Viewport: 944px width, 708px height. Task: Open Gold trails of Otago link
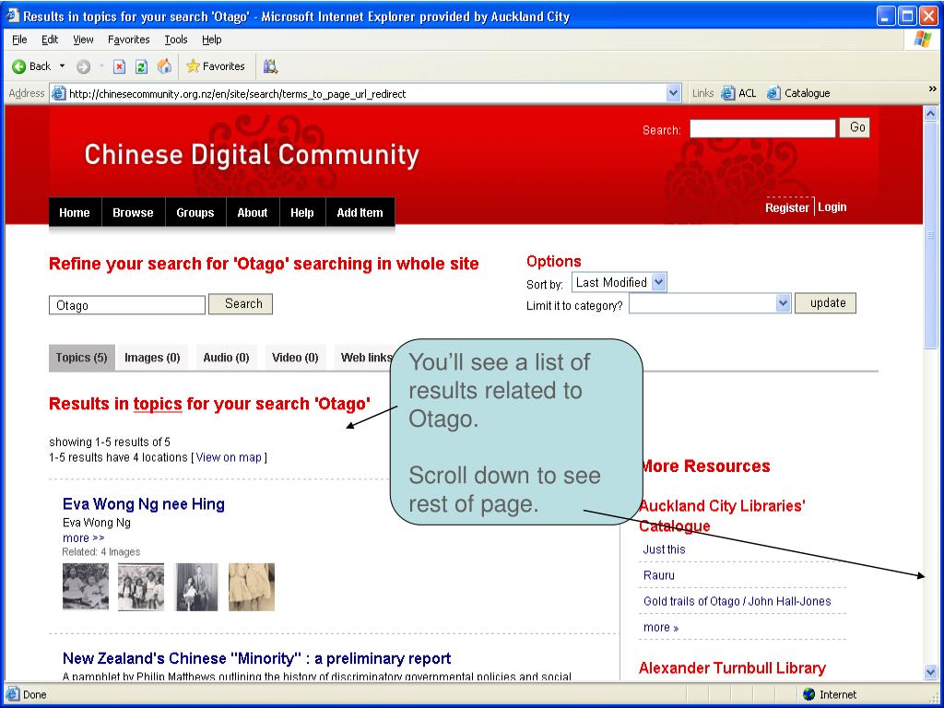click(737, 601)
